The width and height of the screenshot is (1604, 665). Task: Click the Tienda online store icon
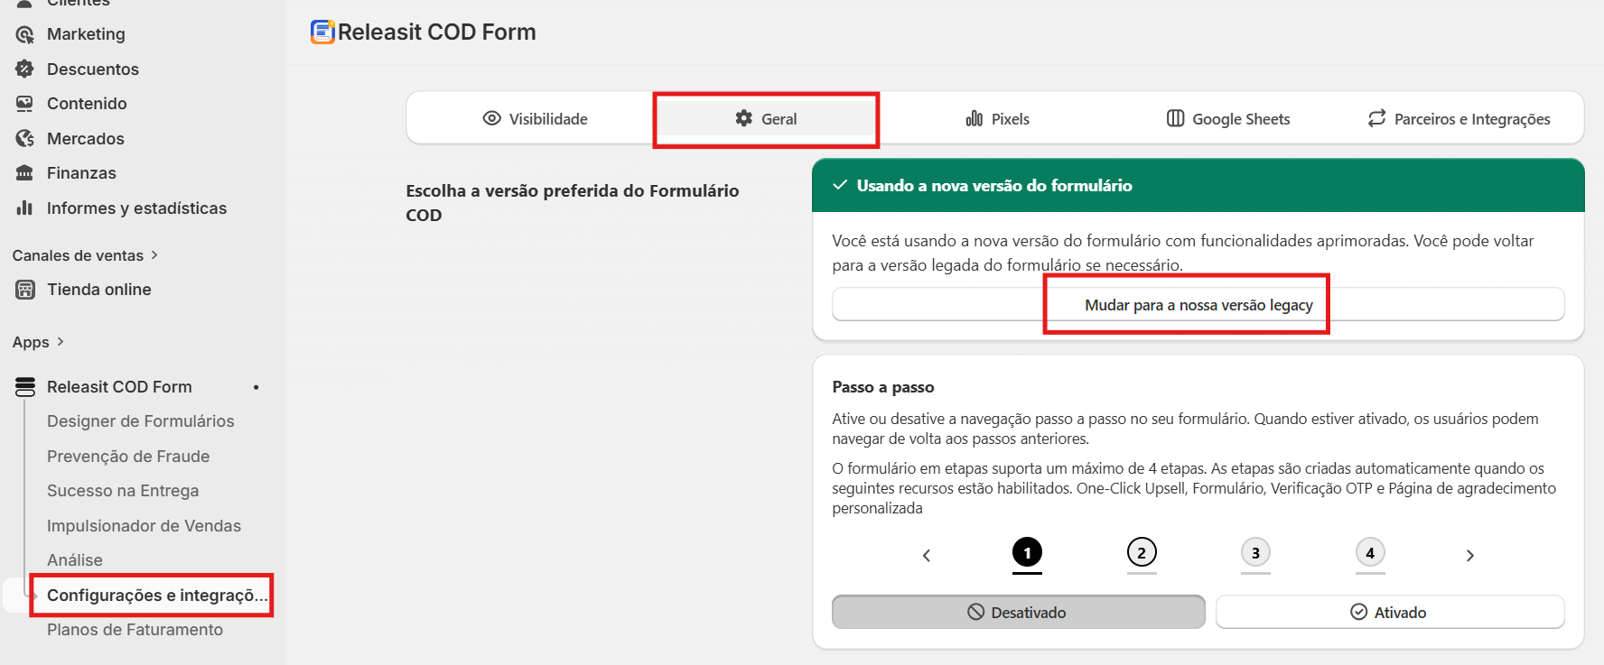tap(24, 290)
